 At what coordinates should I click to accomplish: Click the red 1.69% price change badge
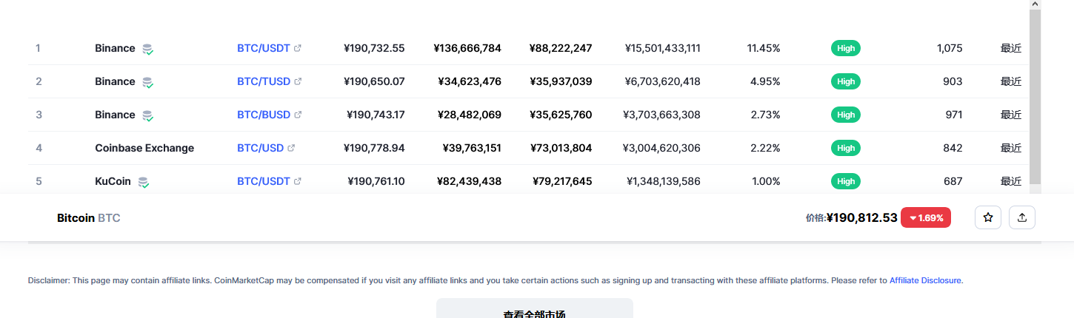[926, 217]
